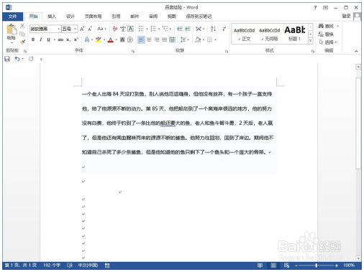
Task: Justify the paragraph text
Action: tap(165, 39)
